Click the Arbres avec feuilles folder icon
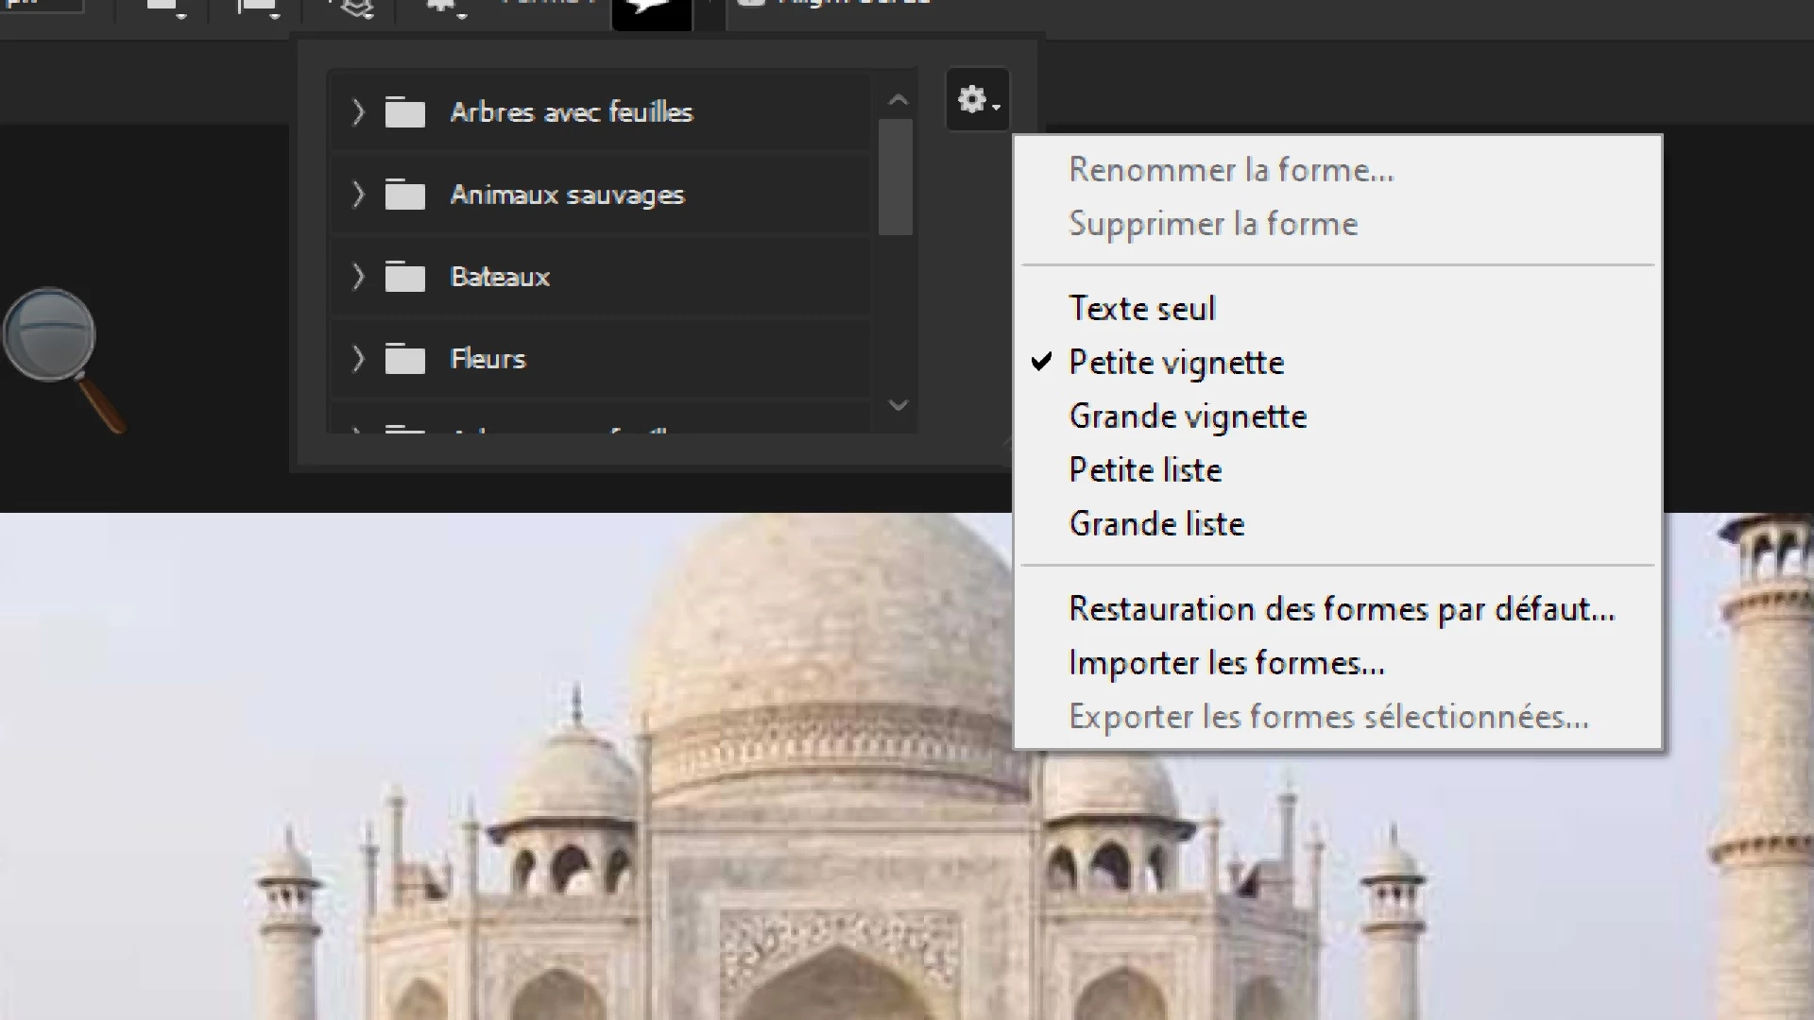The height and width of the screenshot is (1020, 1814). [x=405, y=112]
